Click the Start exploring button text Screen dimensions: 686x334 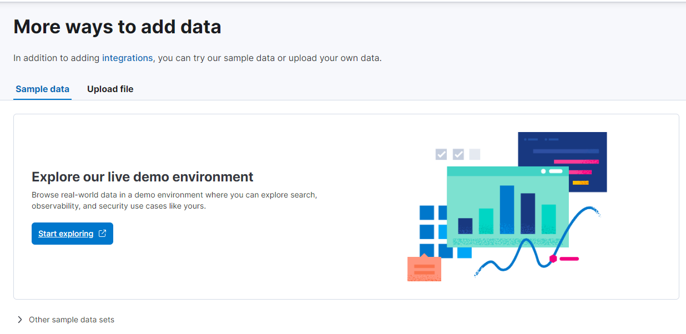pos(65,234)
